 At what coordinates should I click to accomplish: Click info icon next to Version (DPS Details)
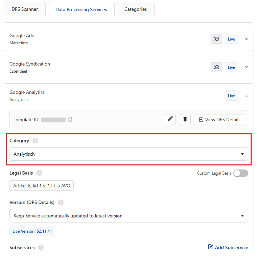click(61, 202)
